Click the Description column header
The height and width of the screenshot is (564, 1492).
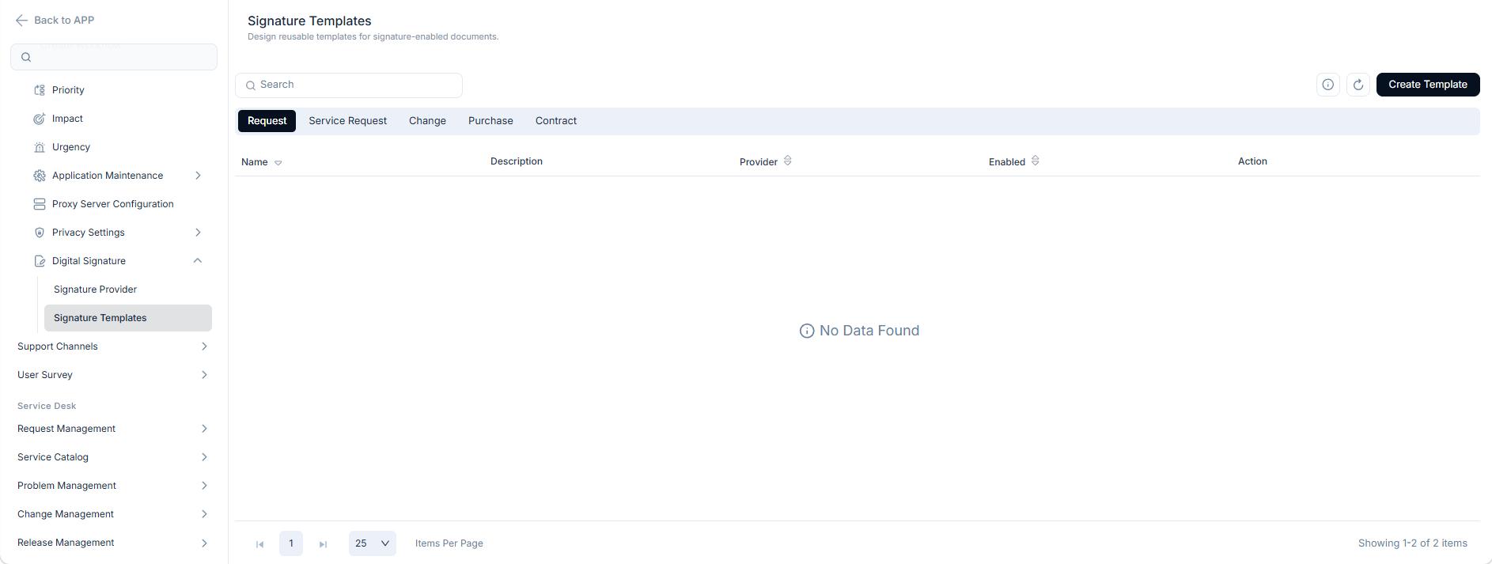(x=517, y=161)
